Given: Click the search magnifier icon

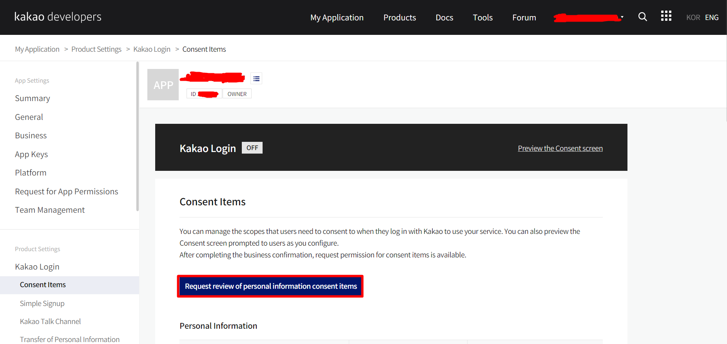Looking at the screenshot, I should [642, 17].
